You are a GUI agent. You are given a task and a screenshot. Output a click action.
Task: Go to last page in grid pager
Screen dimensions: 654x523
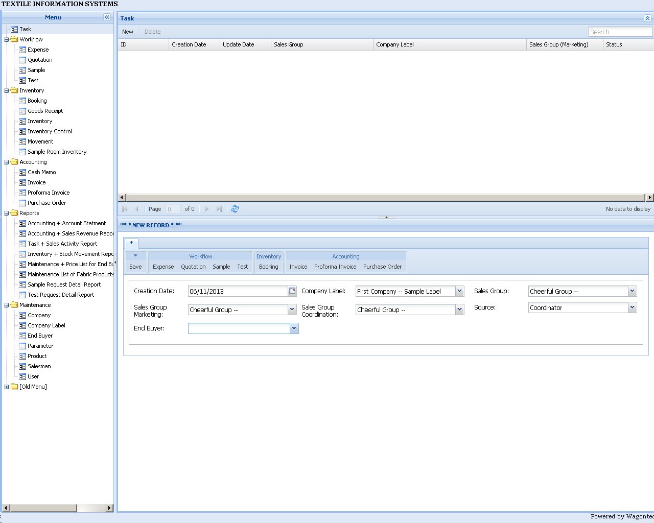(x=219, y=209)
